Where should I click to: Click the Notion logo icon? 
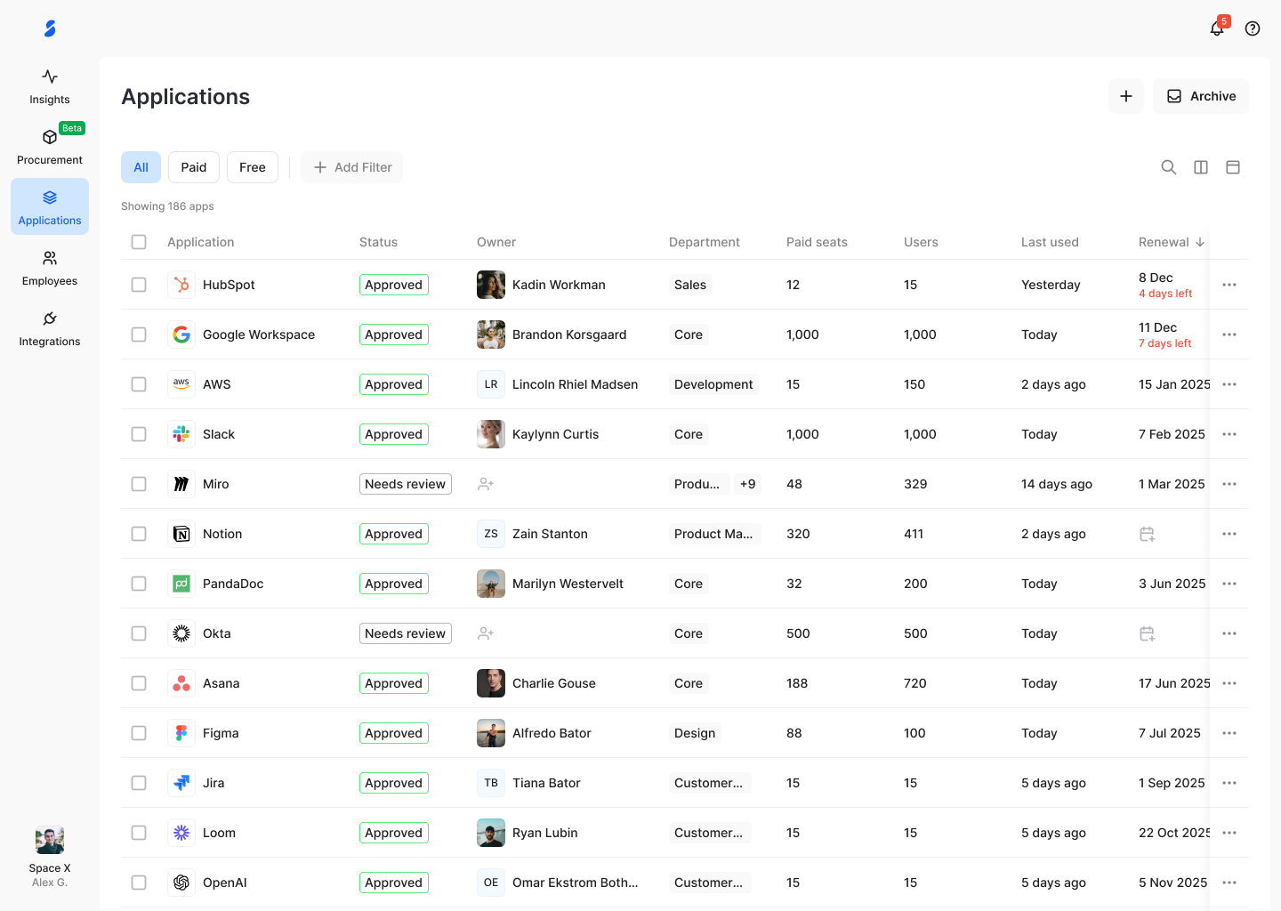coord(181,534)
